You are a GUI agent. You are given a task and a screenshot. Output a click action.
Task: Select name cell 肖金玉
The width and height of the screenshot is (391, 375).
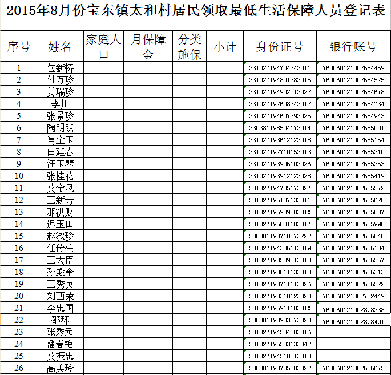pyautogui.click(x=60, y=139)
